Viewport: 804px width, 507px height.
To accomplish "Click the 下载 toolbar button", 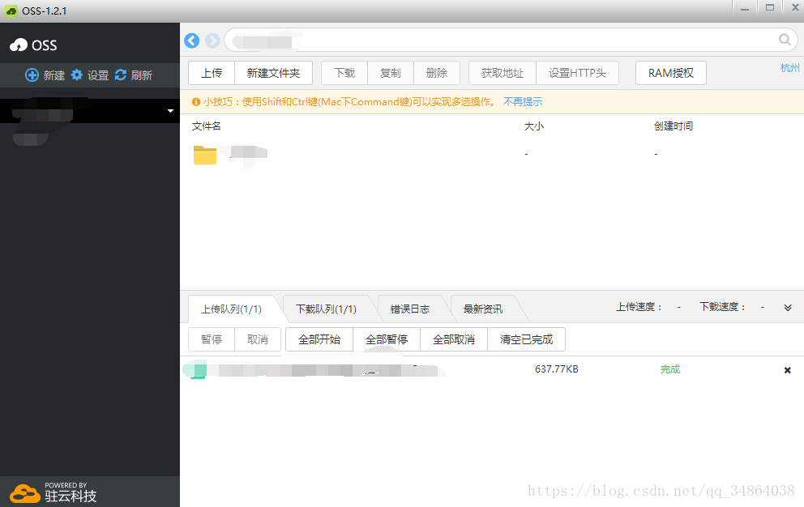I will tap(344, 73).
